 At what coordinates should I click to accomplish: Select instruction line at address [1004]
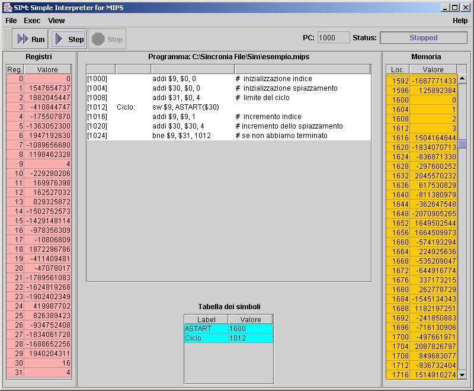click(229, 88)
